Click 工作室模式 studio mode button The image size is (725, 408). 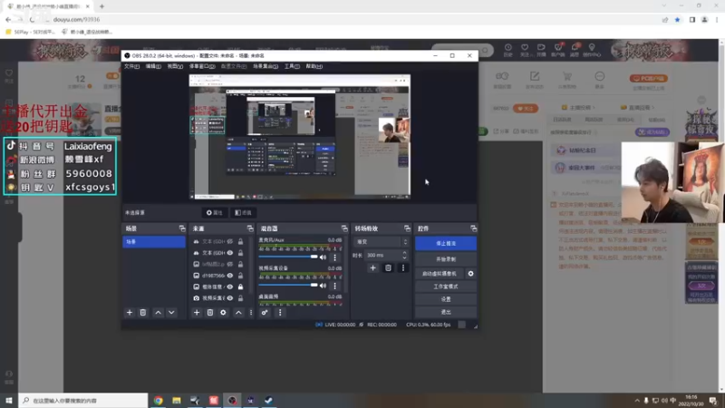[x=446, y=287]
